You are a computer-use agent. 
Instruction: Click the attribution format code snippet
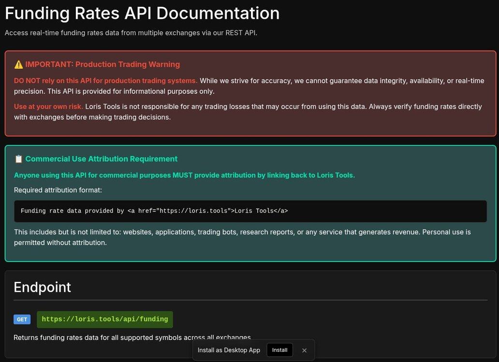point(250,211)
